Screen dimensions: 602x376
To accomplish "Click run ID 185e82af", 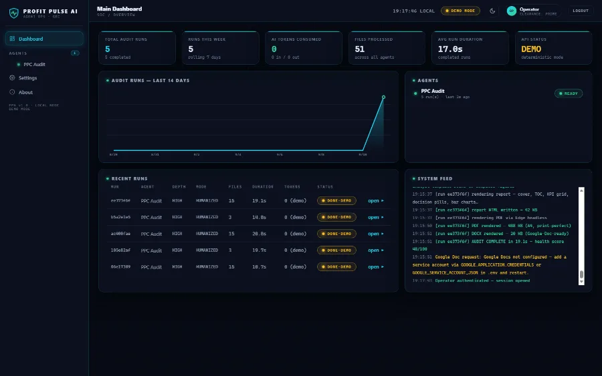I will click(x=120, y=250).
